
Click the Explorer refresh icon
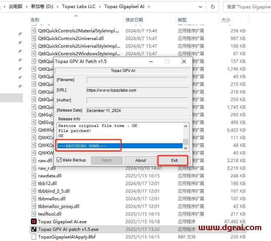click(x=213, y=7)
